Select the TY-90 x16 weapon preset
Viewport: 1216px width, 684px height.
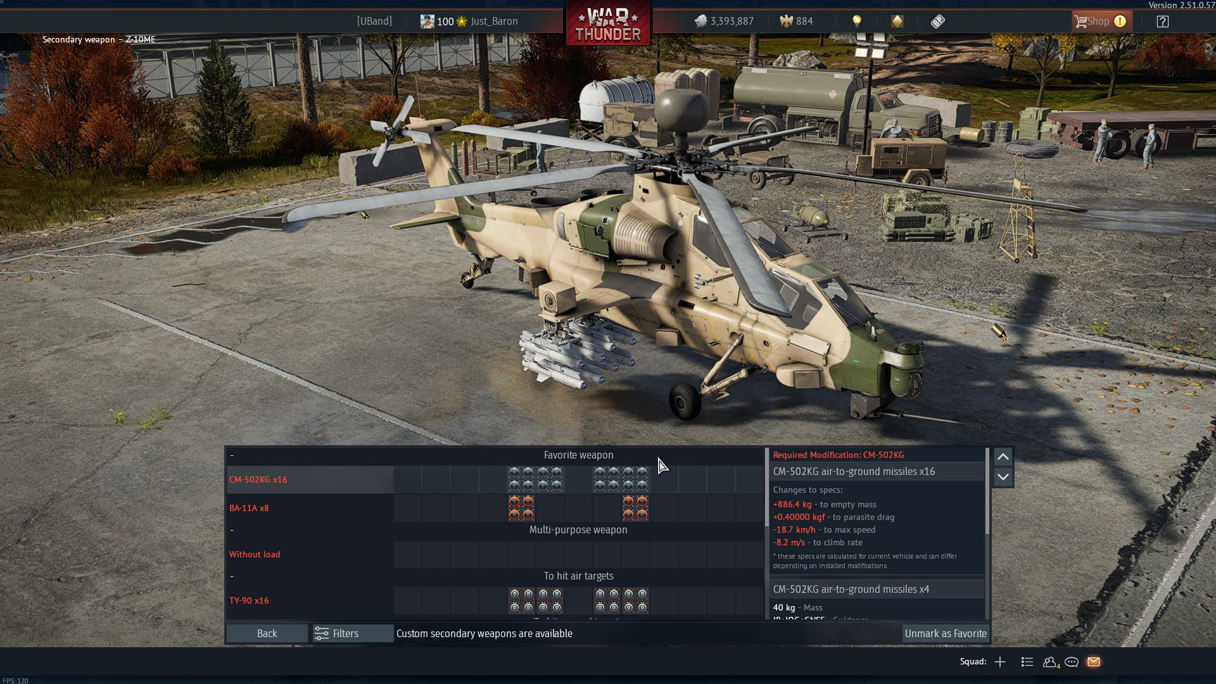249,600
